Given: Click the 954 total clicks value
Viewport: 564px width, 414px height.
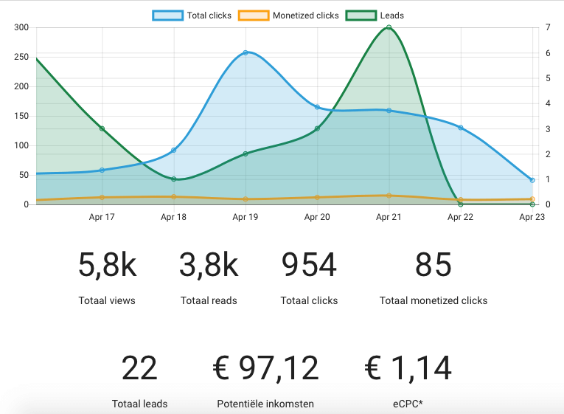Looking at the screenshot, I should pyautogui.click(x=309, y=265).
